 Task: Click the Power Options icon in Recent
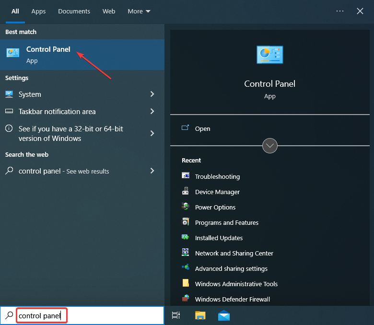point(186,206)
